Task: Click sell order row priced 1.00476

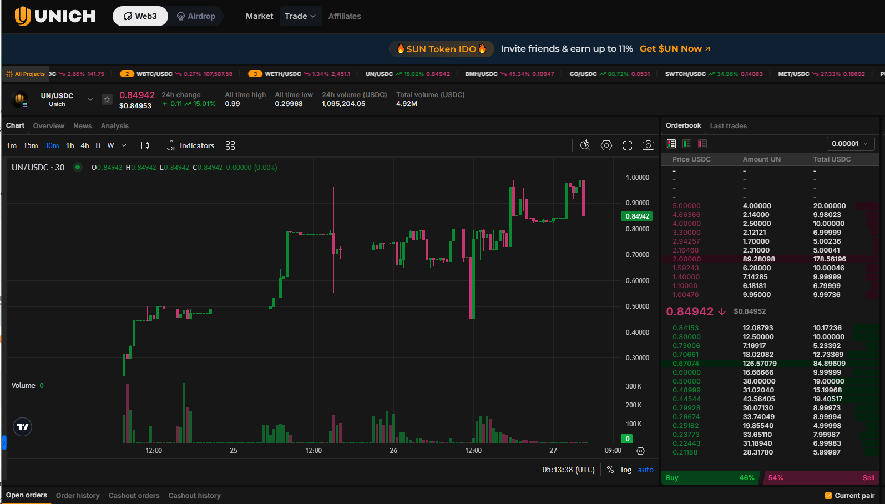Action: pyautogui.click(x=770, y=295)
